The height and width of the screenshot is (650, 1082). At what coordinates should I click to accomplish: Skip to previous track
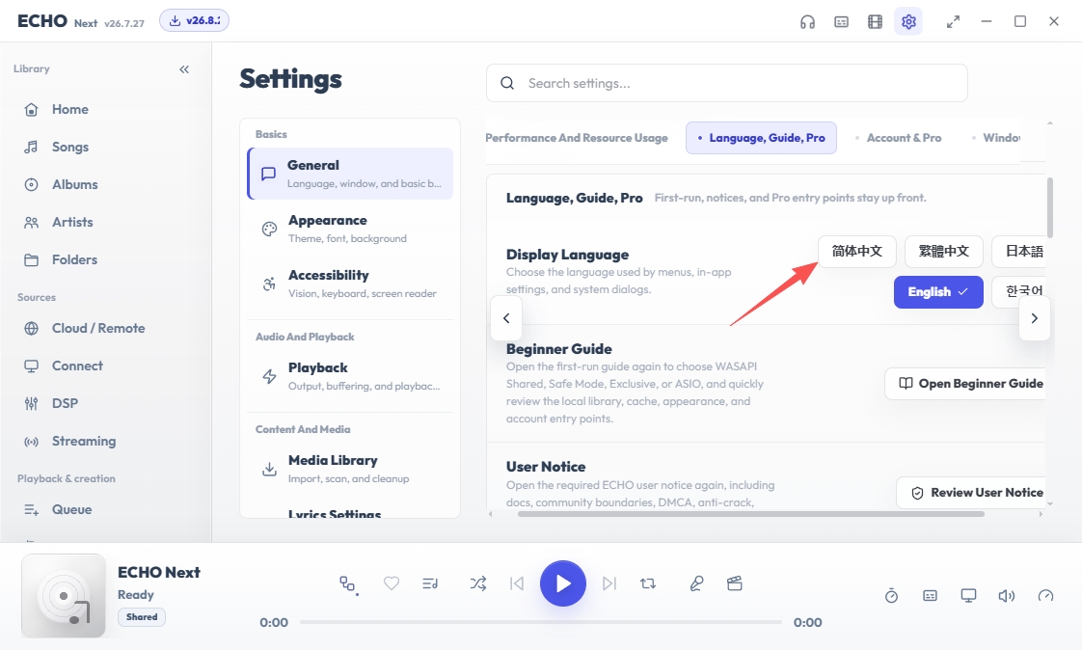coord(516,583)
